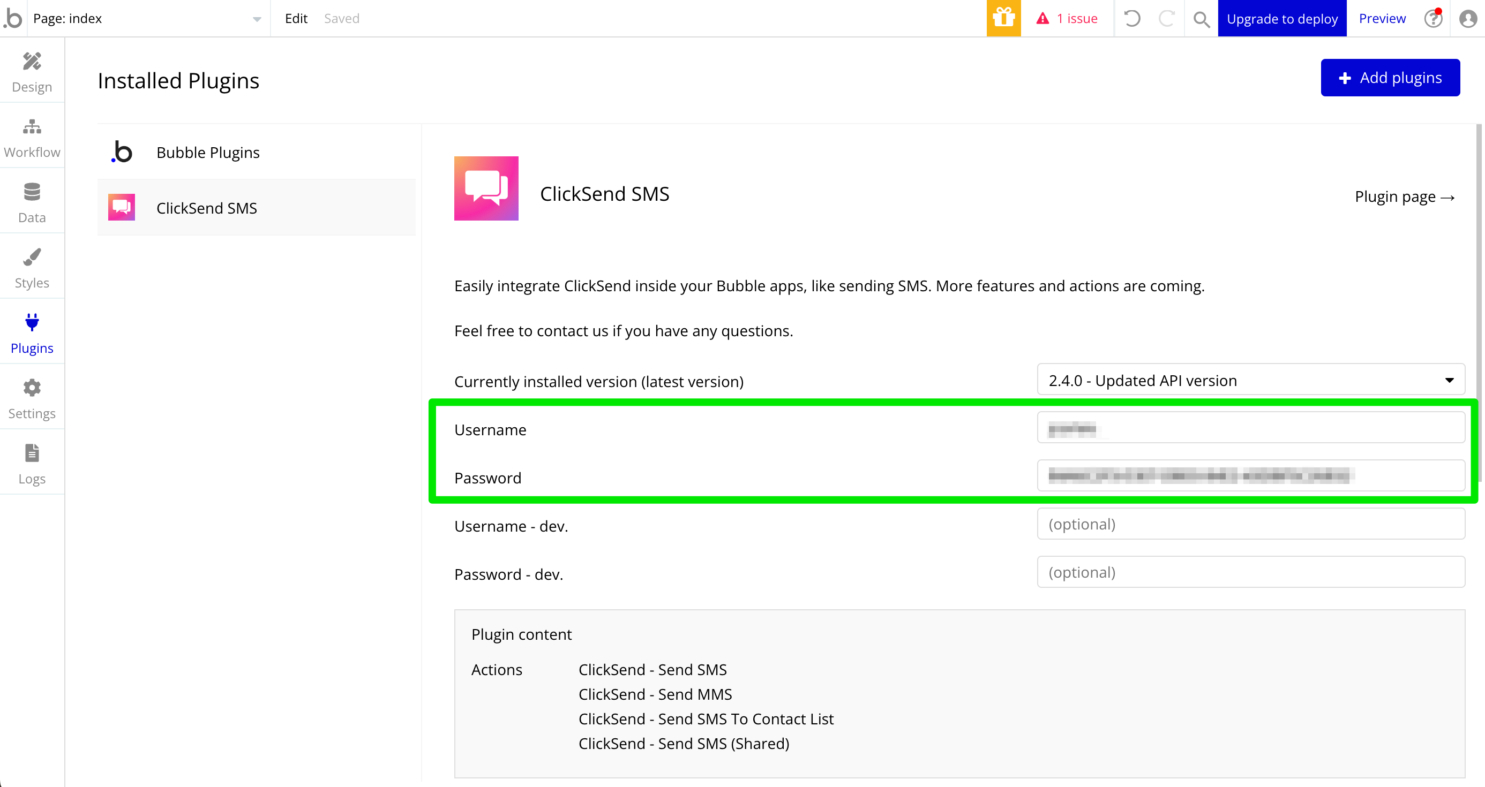Open the Settings tab
Image resolution: width=1485 pixels, height=787 pixels.
32,398
